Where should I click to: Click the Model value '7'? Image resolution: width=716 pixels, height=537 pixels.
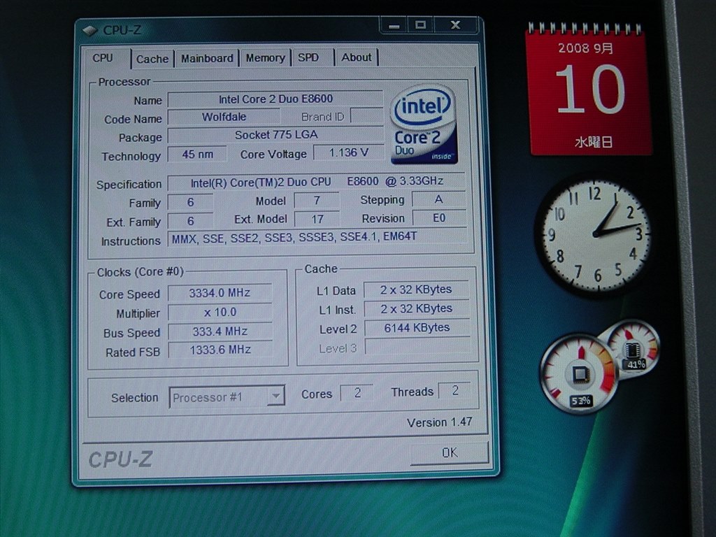pyautogui.click(x=317, y=201)
